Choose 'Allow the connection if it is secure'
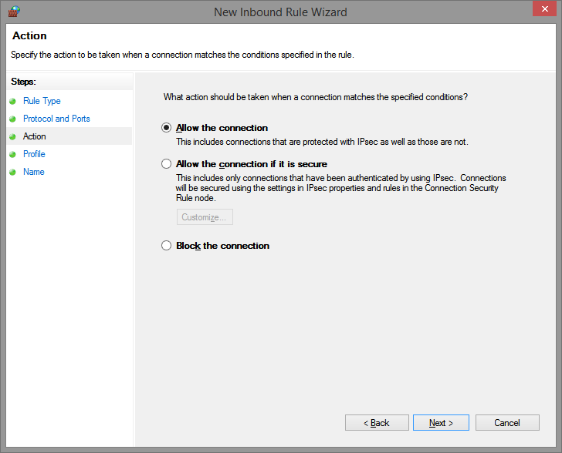562x453 pixels. (x=166, y=164)
